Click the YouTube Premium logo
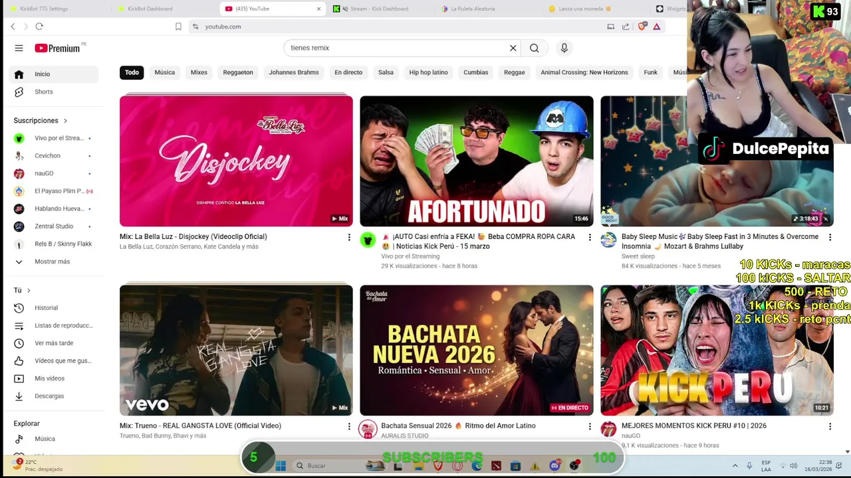The width and height of the screenshot is (851, 478). tap(59, 48)
